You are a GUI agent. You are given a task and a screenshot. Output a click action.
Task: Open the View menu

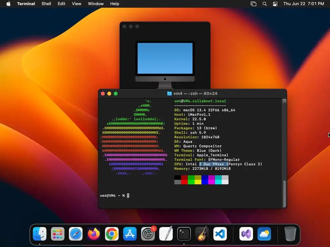click(77, 4)
